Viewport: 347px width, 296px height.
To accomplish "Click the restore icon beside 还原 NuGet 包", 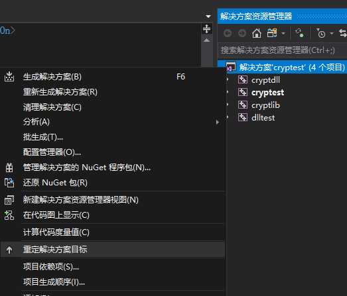I will [x=9, y=183].
